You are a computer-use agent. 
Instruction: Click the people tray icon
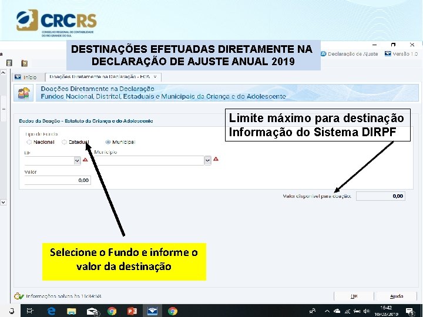[312, 311]
